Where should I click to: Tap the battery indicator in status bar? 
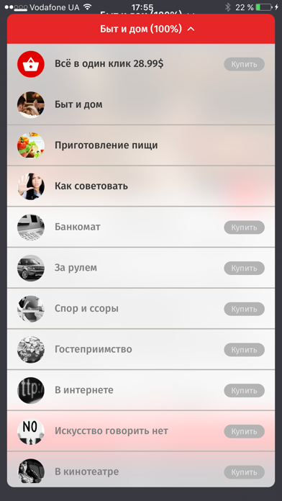(264, 7)
